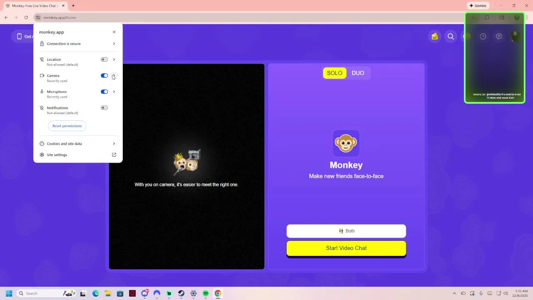Click the Cookies icon in site popup

(42, 144)
